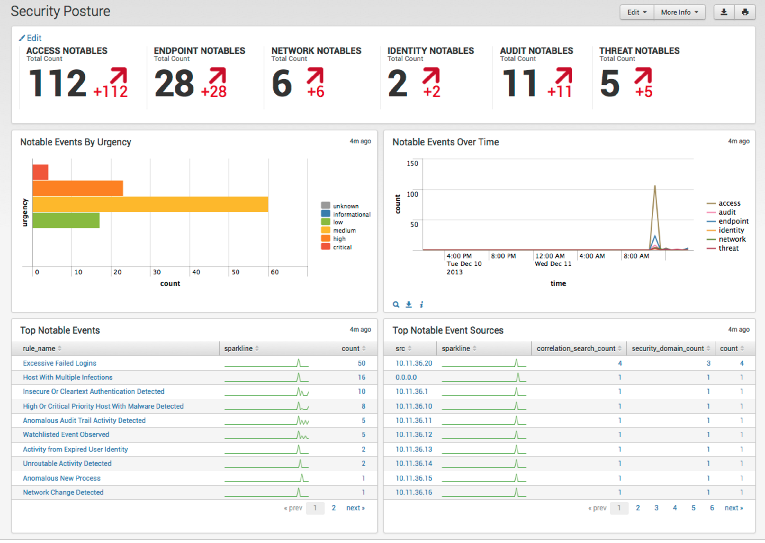The height and width of the screenshot is (543, 765).
Task: Toggle the unknown urgency legend swatch
Action: pos(326,205)
